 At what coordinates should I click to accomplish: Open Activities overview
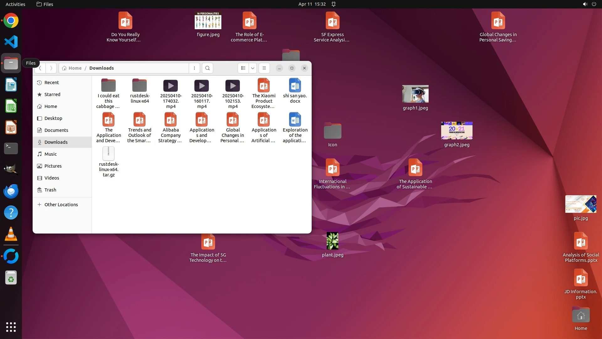(15, 4)
